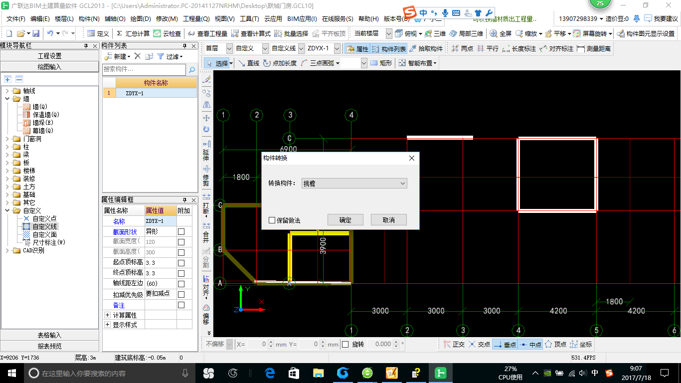The image size is (681, 383).
Task: Select 直线 drawing tool
Action: [248, 63]
